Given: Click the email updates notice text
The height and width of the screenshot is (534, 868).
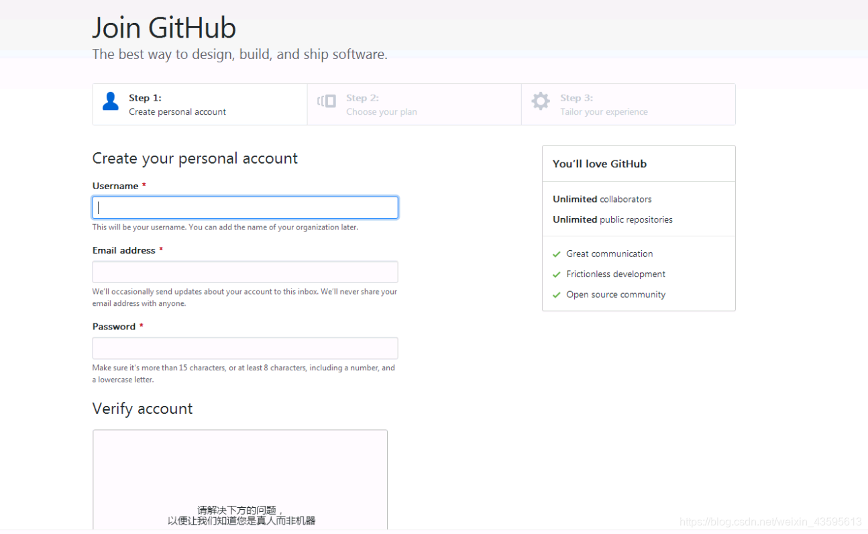Looking at the screenshot, I should 245,297.
